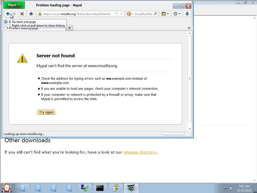The width and height of the screenshot is (257, 193).
Task: Click the progress bar in the status bar
Action: (x=173, y=134)
